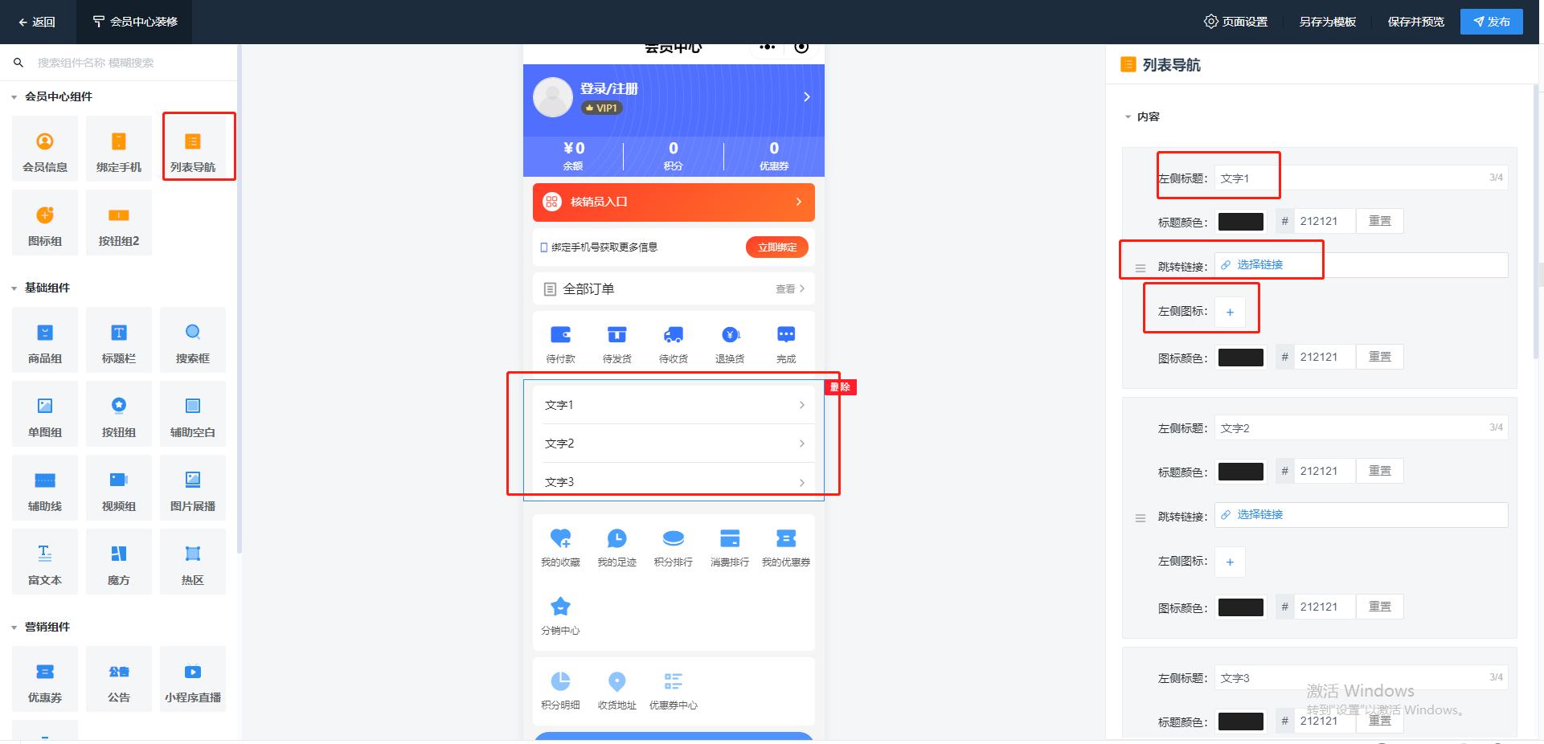Click the 分销中心 star icon
Viewport: 1544px width, 744px height.
(560, 607)
